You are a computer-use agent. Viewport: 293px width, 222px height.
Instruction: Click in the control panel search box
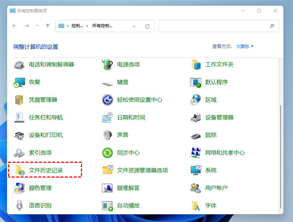point(219,26)
